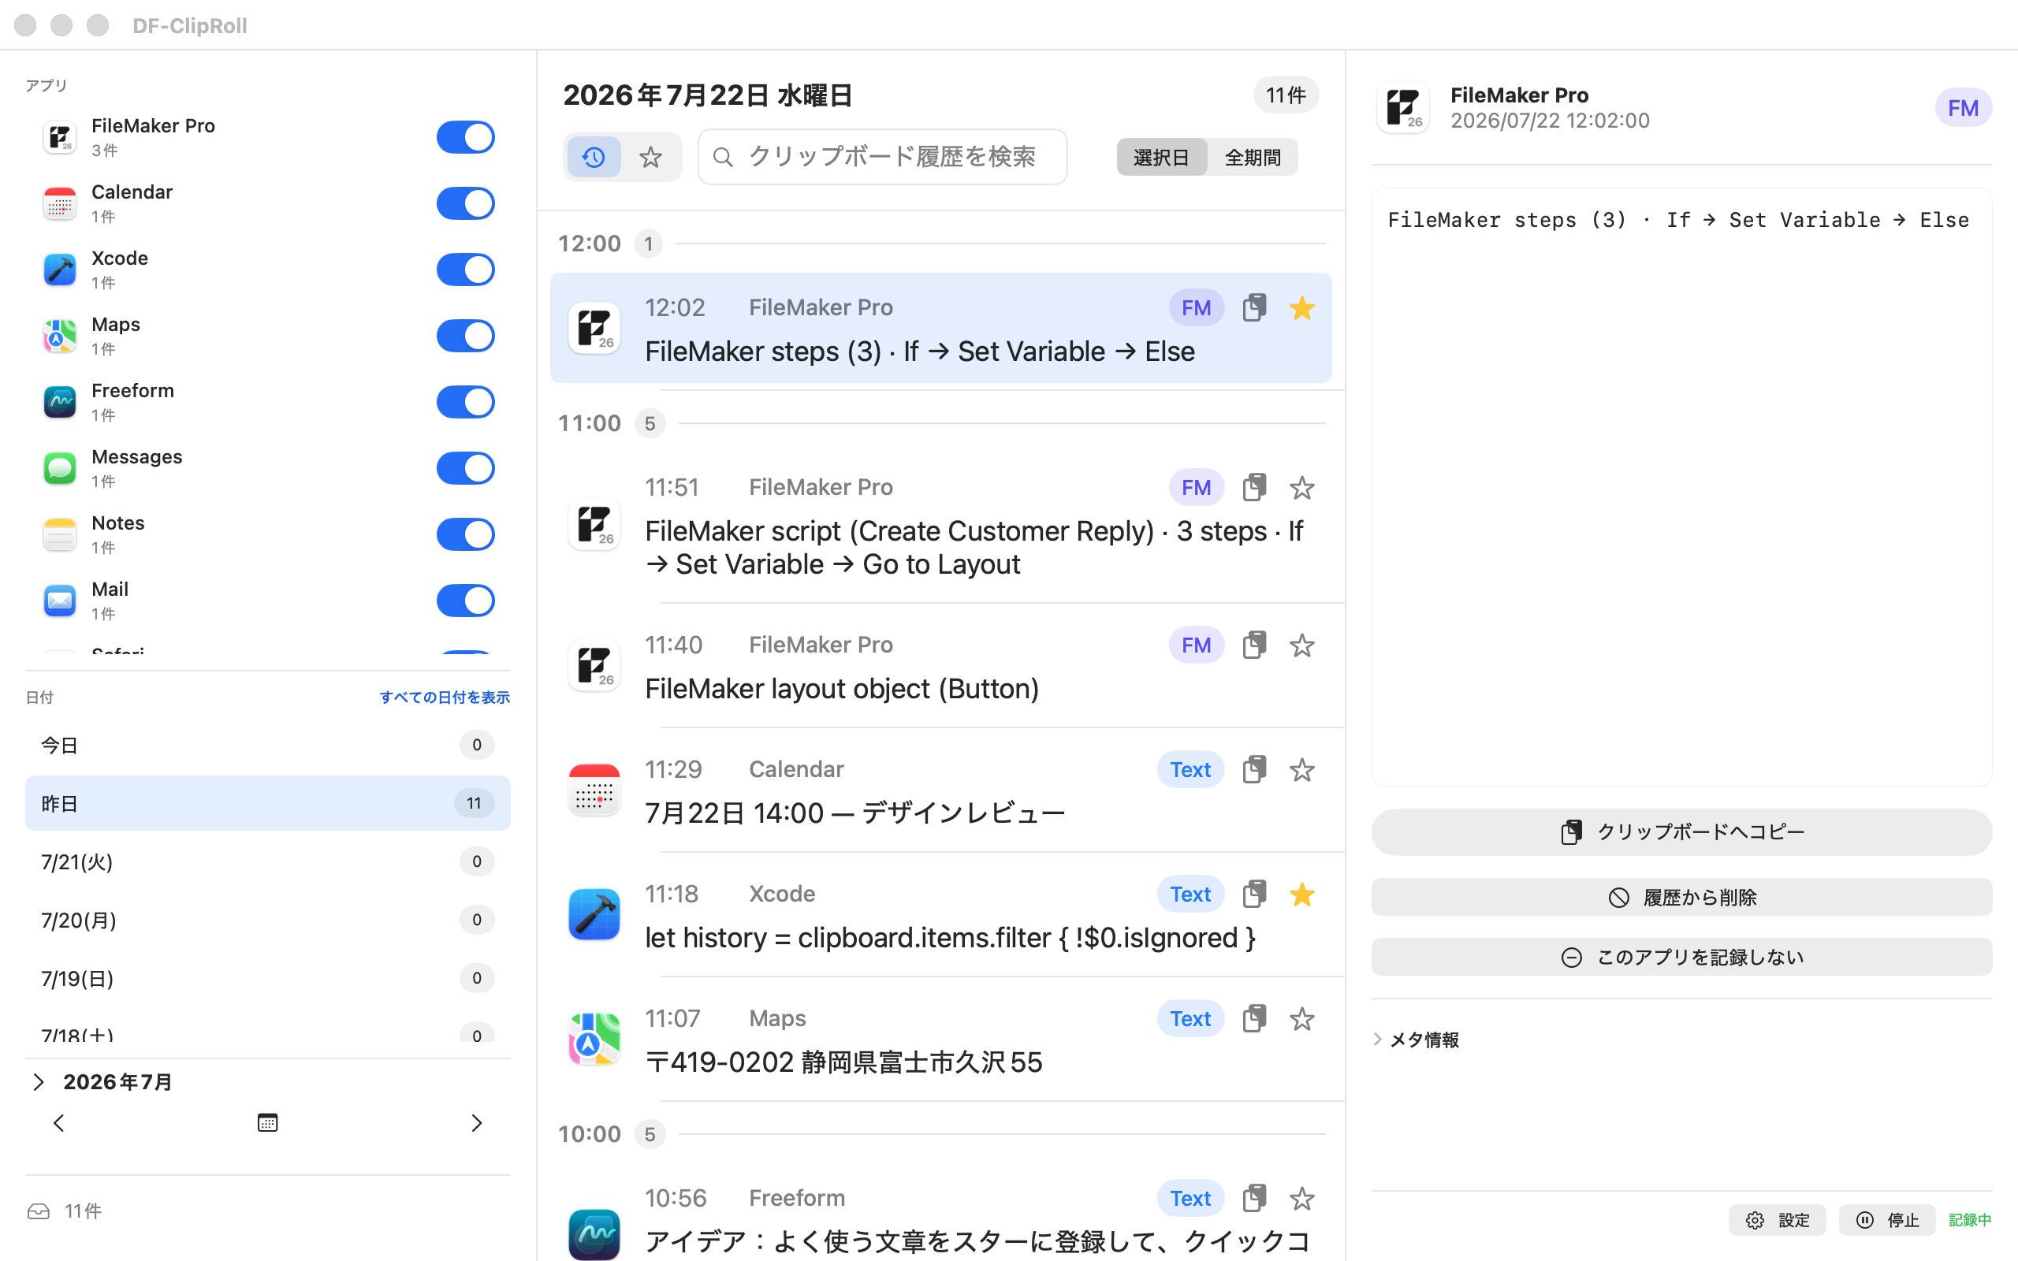Toggle the Maps app switch

click(465, 336)
